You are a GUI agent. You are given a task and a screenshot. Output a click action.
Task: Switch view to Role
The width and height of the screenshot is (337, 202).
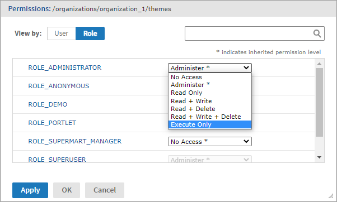point(90,33)
